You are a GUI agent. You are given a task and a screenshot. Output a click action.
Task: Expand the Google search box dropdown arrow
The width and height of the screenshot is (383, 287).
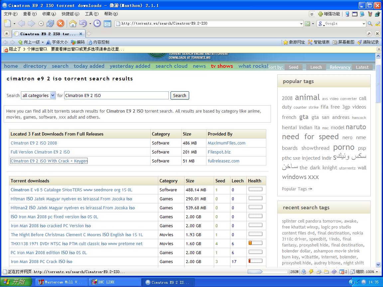(364, 24)
